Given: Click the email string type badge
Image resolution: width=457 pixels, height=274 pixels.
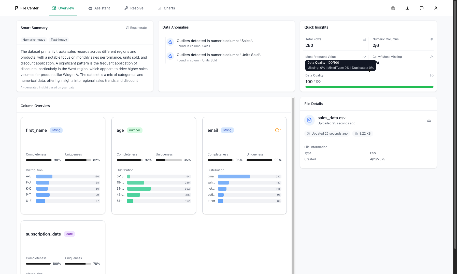Looking at the screenshot, I should coord(227,130).
